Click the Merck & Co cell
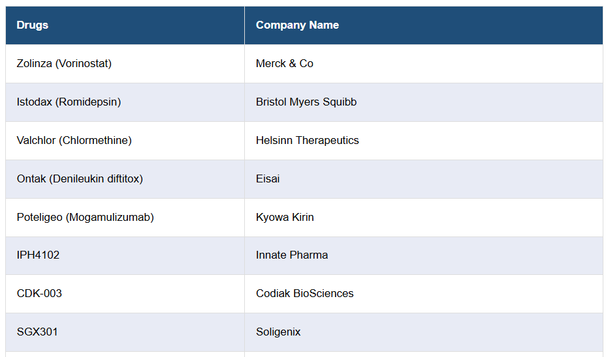 click(285, 64)
